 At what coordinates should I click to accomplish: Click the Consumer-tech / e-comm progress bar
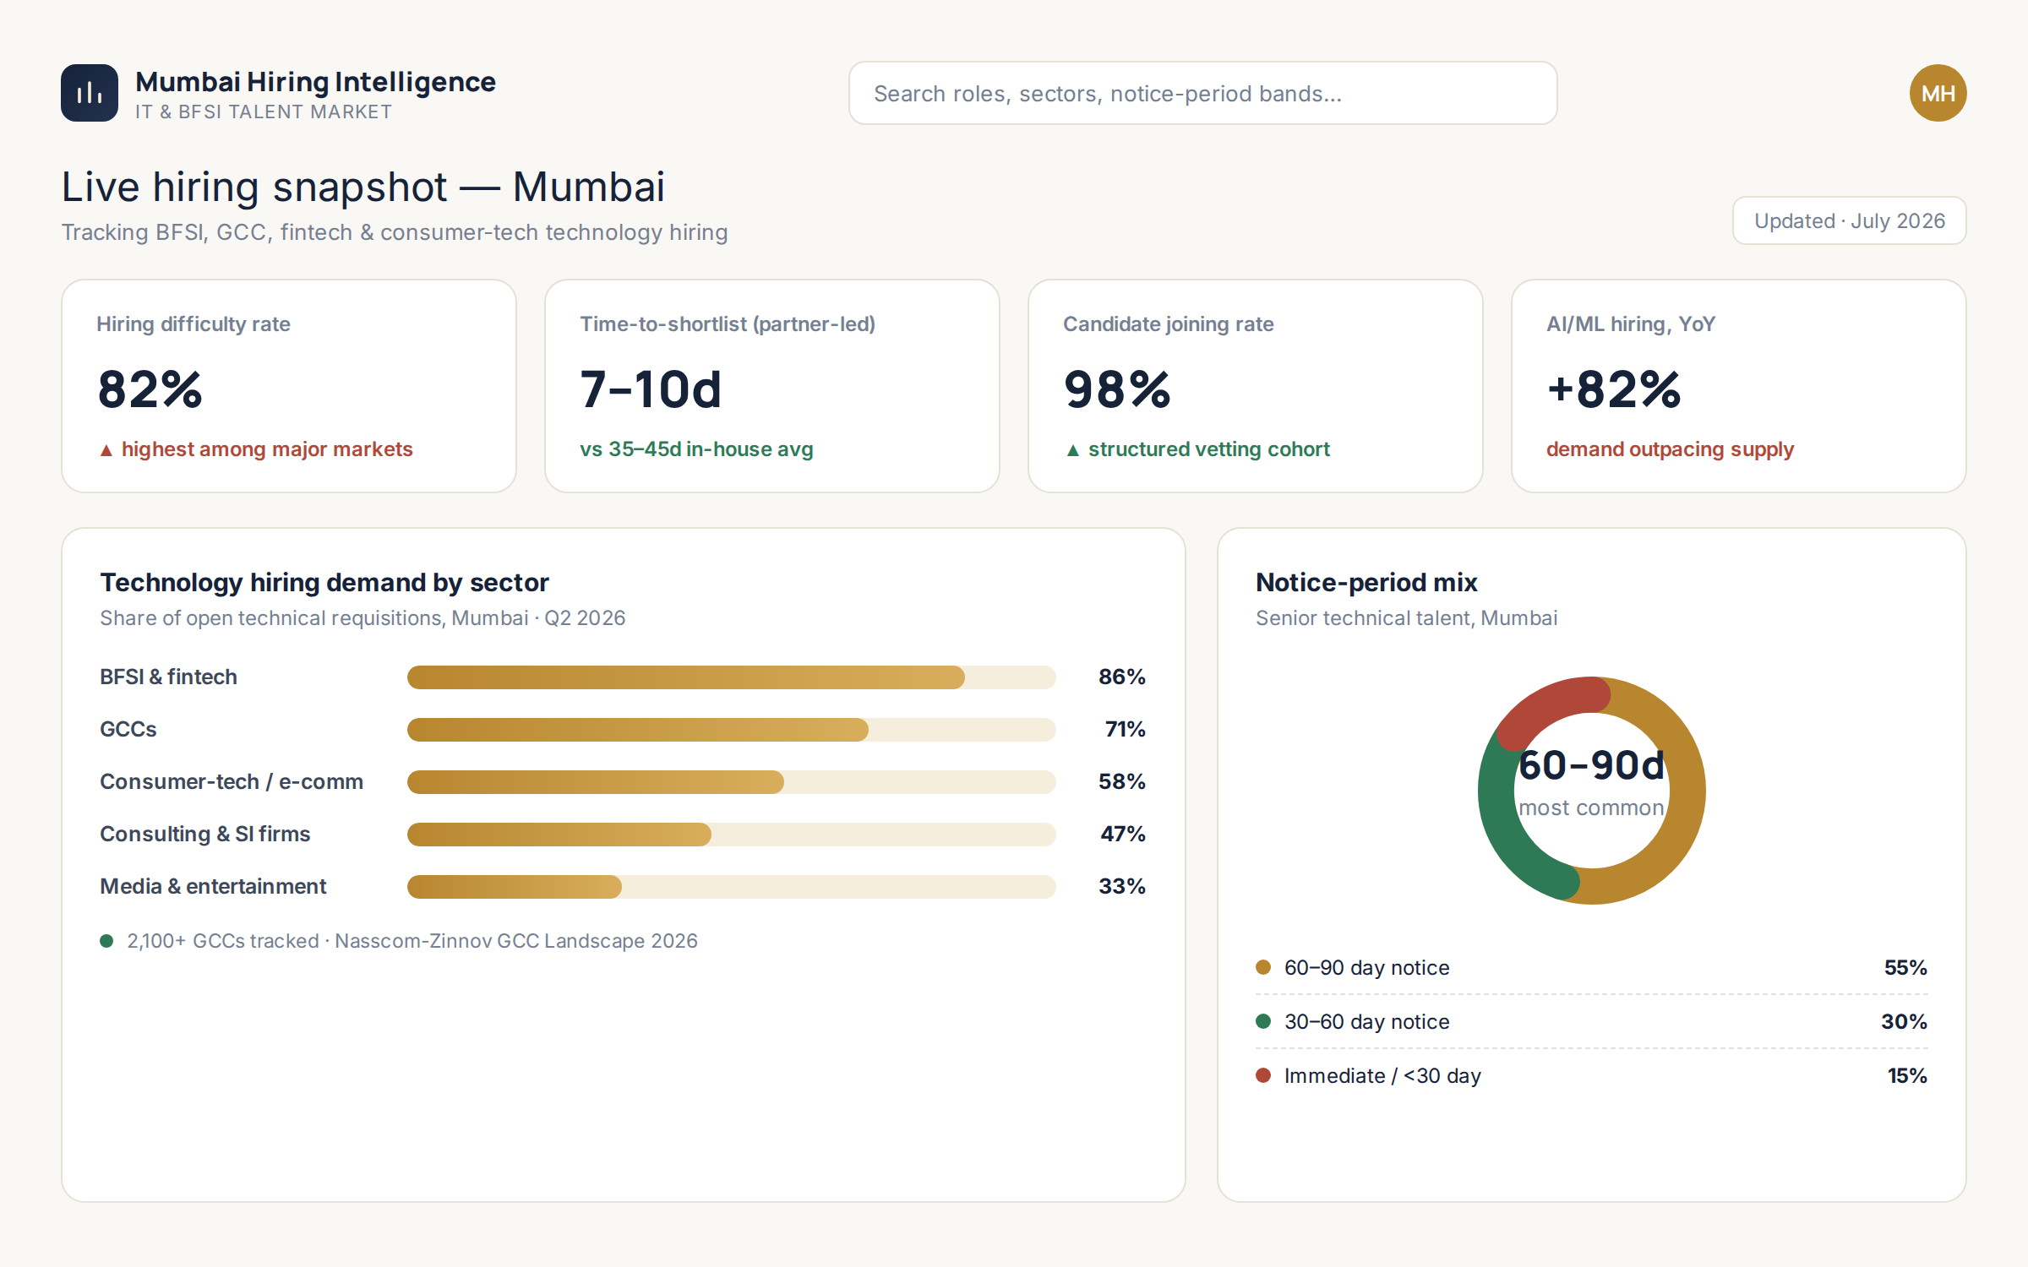[731, 782]
